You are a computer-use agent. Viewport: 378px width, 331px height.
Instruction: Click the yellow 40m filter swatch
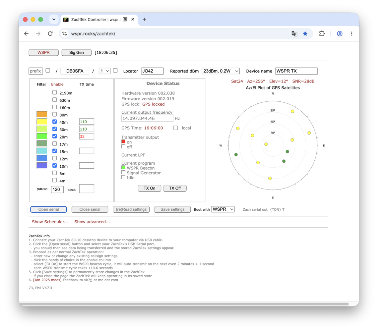(42, 122)
